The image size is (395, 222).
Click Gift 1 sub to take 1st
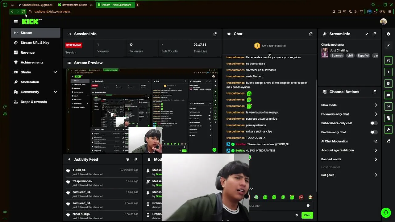pos(270,46)
